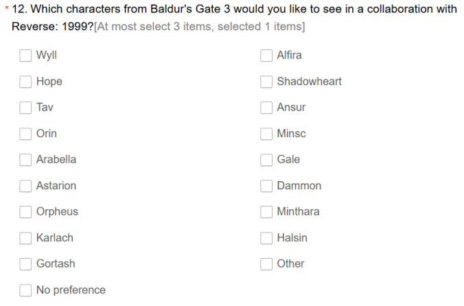The height and width of the screenshot is (306, 464).
Task: Select the Other checkbox
Action: click(x=266, y=264)
